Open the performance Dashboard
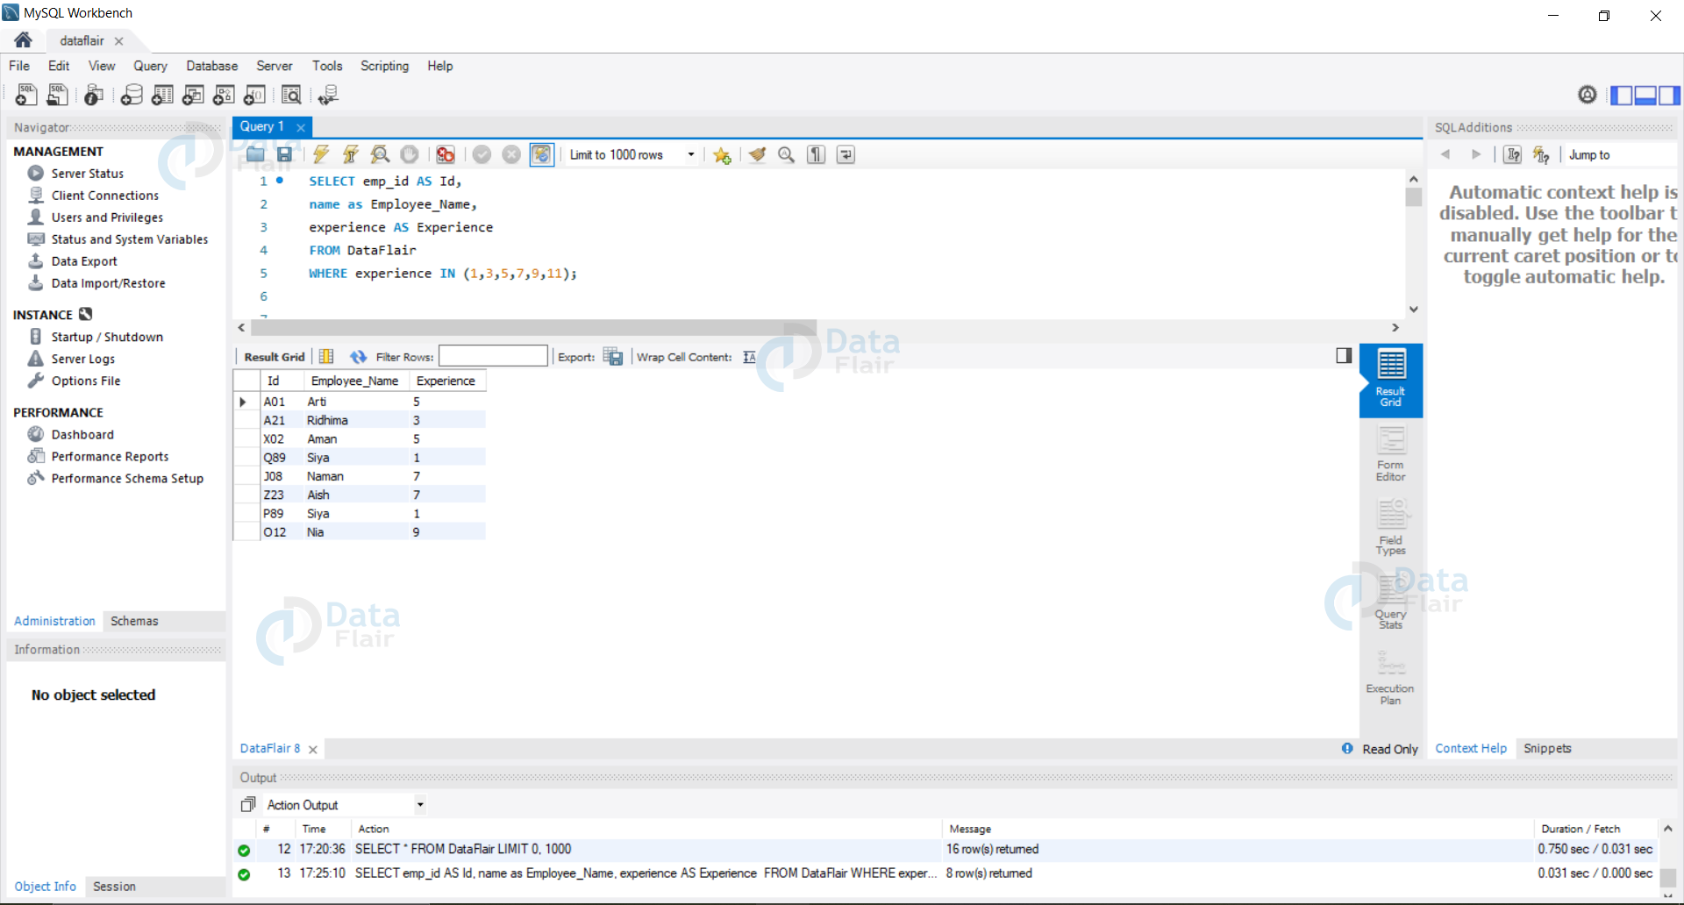Image resolution: width=1684 pixels, height=905 pixels. point(82,435)
